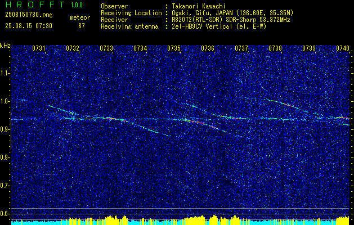Click observer name Takanori Kawachi
Viewport: 354px width, 225px height.
[199, 6]
